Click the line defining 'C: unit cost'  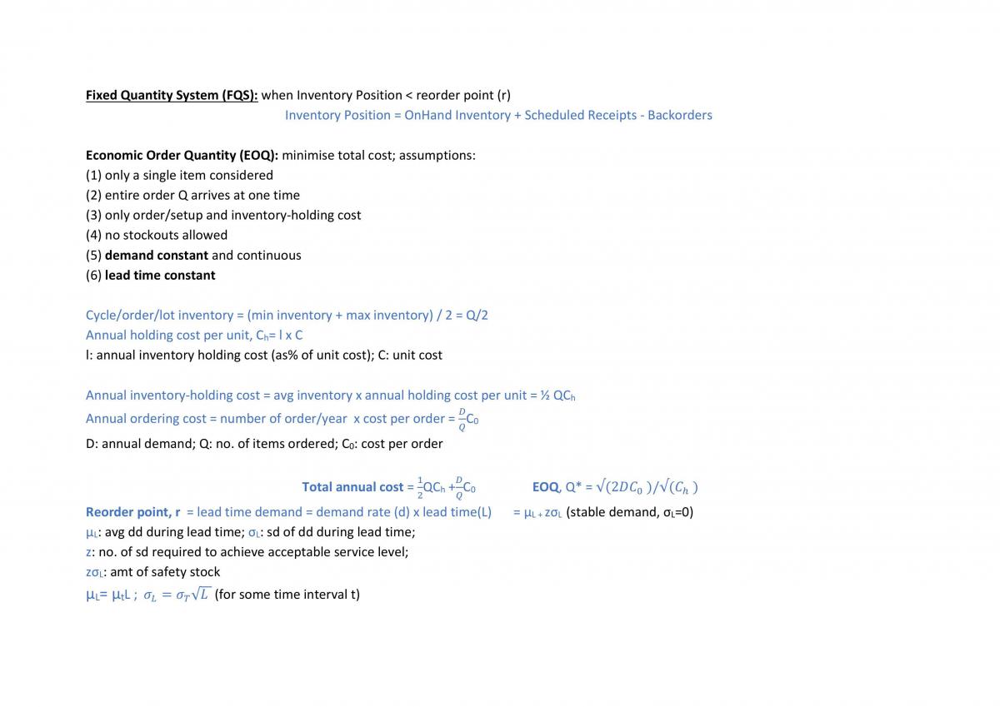(264, 355)
